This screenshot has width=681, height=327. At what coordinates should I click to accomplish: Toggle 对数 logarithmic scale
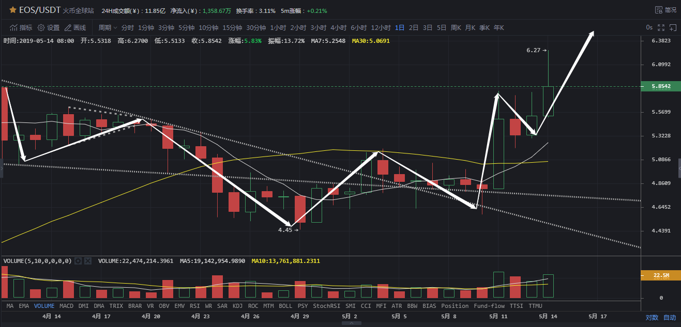point(652,317)
